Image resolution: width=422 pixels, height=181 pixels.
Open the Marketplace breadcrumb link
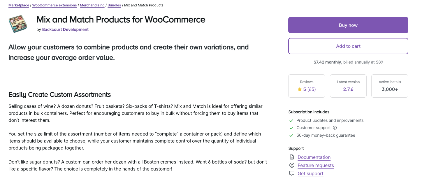(x=19, y=5)
